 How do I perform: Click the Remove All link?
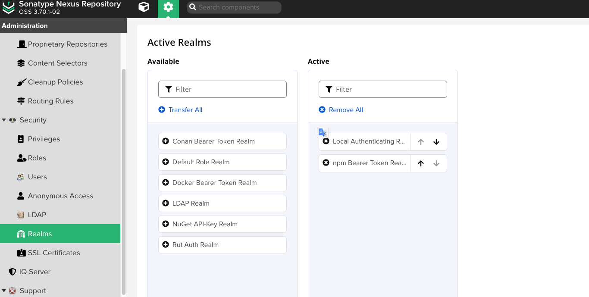point(341,110)
